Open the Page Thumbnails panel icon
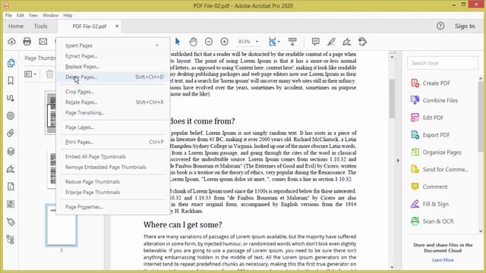 click(11, 63)
